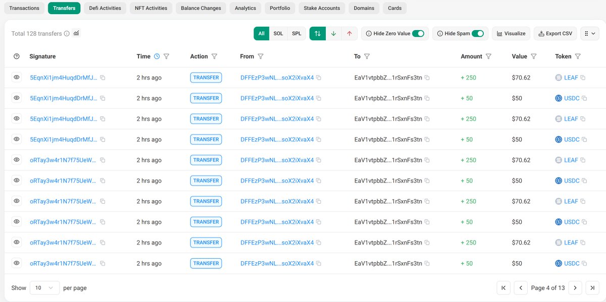This screenshot has height=302, width=606.
Task: Open the Value column filter
Action: pos(533,56)
